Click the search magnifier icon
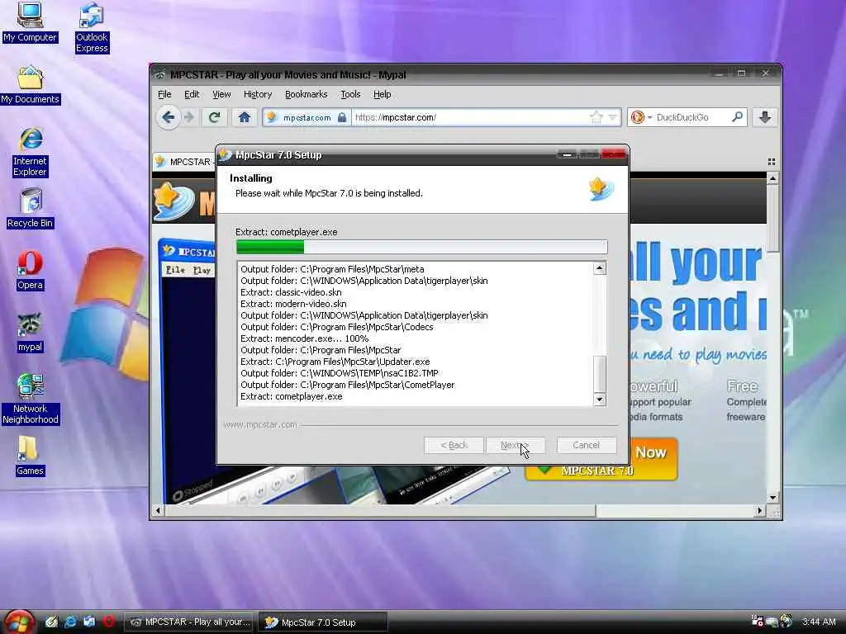Image resolution: width=846 pixels, height=634 pixels. [737, 117]
